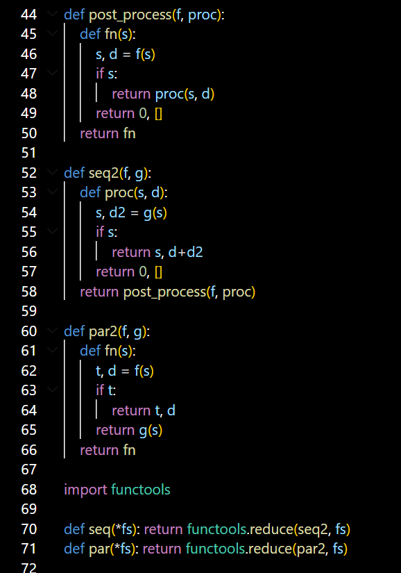The image size is (401, 573).
Task: Select line number 48 in the gutter
Action: pyautogui.click(x=29, y=94)
